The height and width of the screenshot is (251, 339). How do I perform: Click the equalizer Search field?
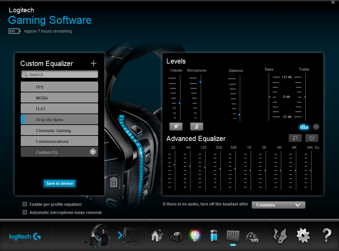(60, 74)
